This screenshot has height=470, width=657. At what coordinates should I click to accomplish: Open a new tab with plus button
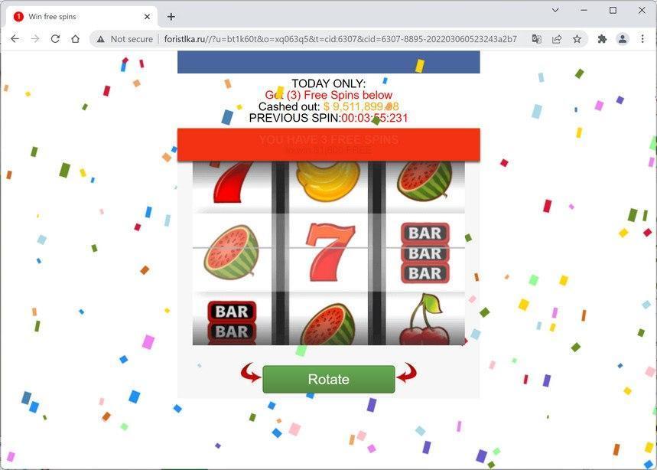[171, 17]
